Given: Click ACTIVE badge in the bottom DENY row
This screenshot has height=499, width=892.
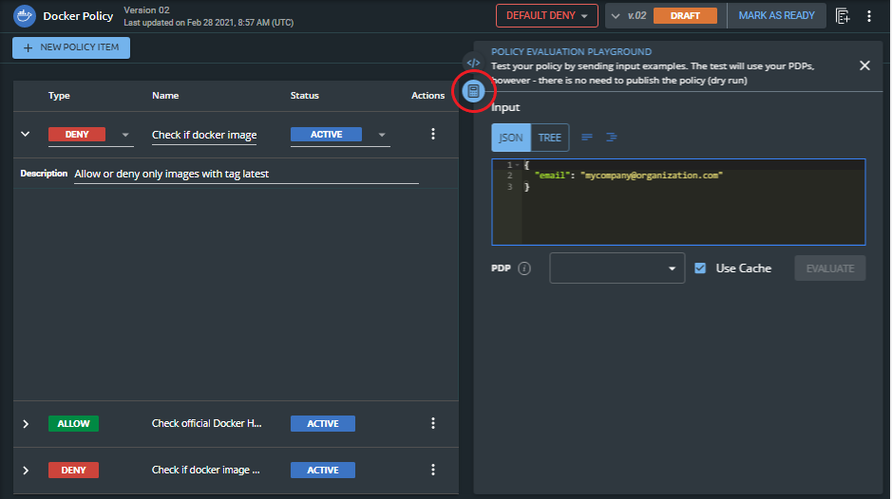Looking at the screenshot, I should point(323,470).
